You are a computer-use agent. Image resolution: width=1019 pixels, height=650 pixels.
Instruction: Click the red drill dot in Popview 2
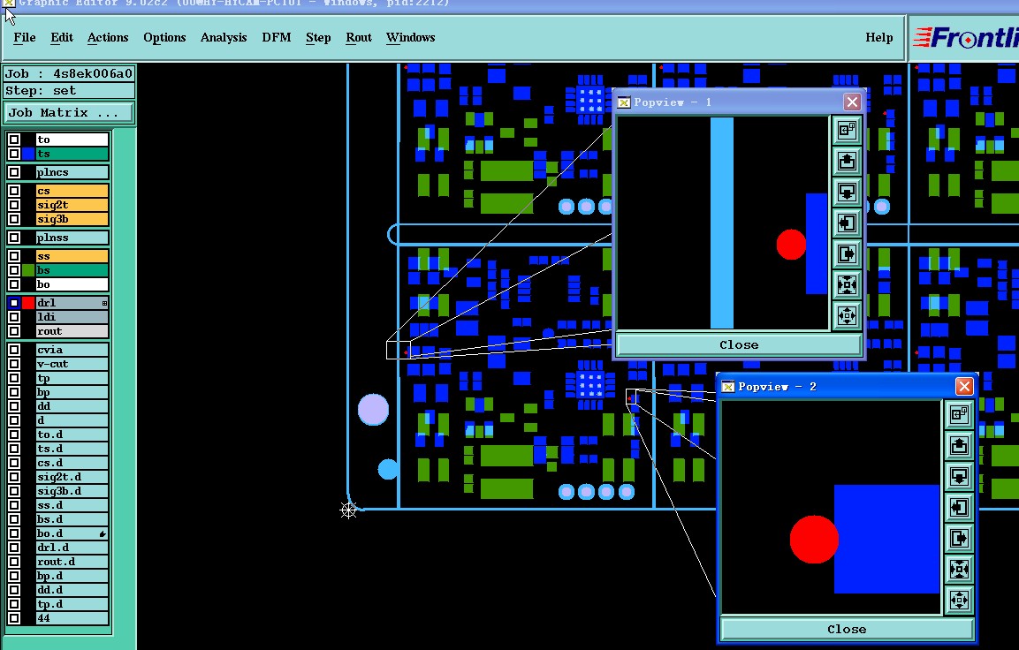pyautogui.click(x=814, y=540)
